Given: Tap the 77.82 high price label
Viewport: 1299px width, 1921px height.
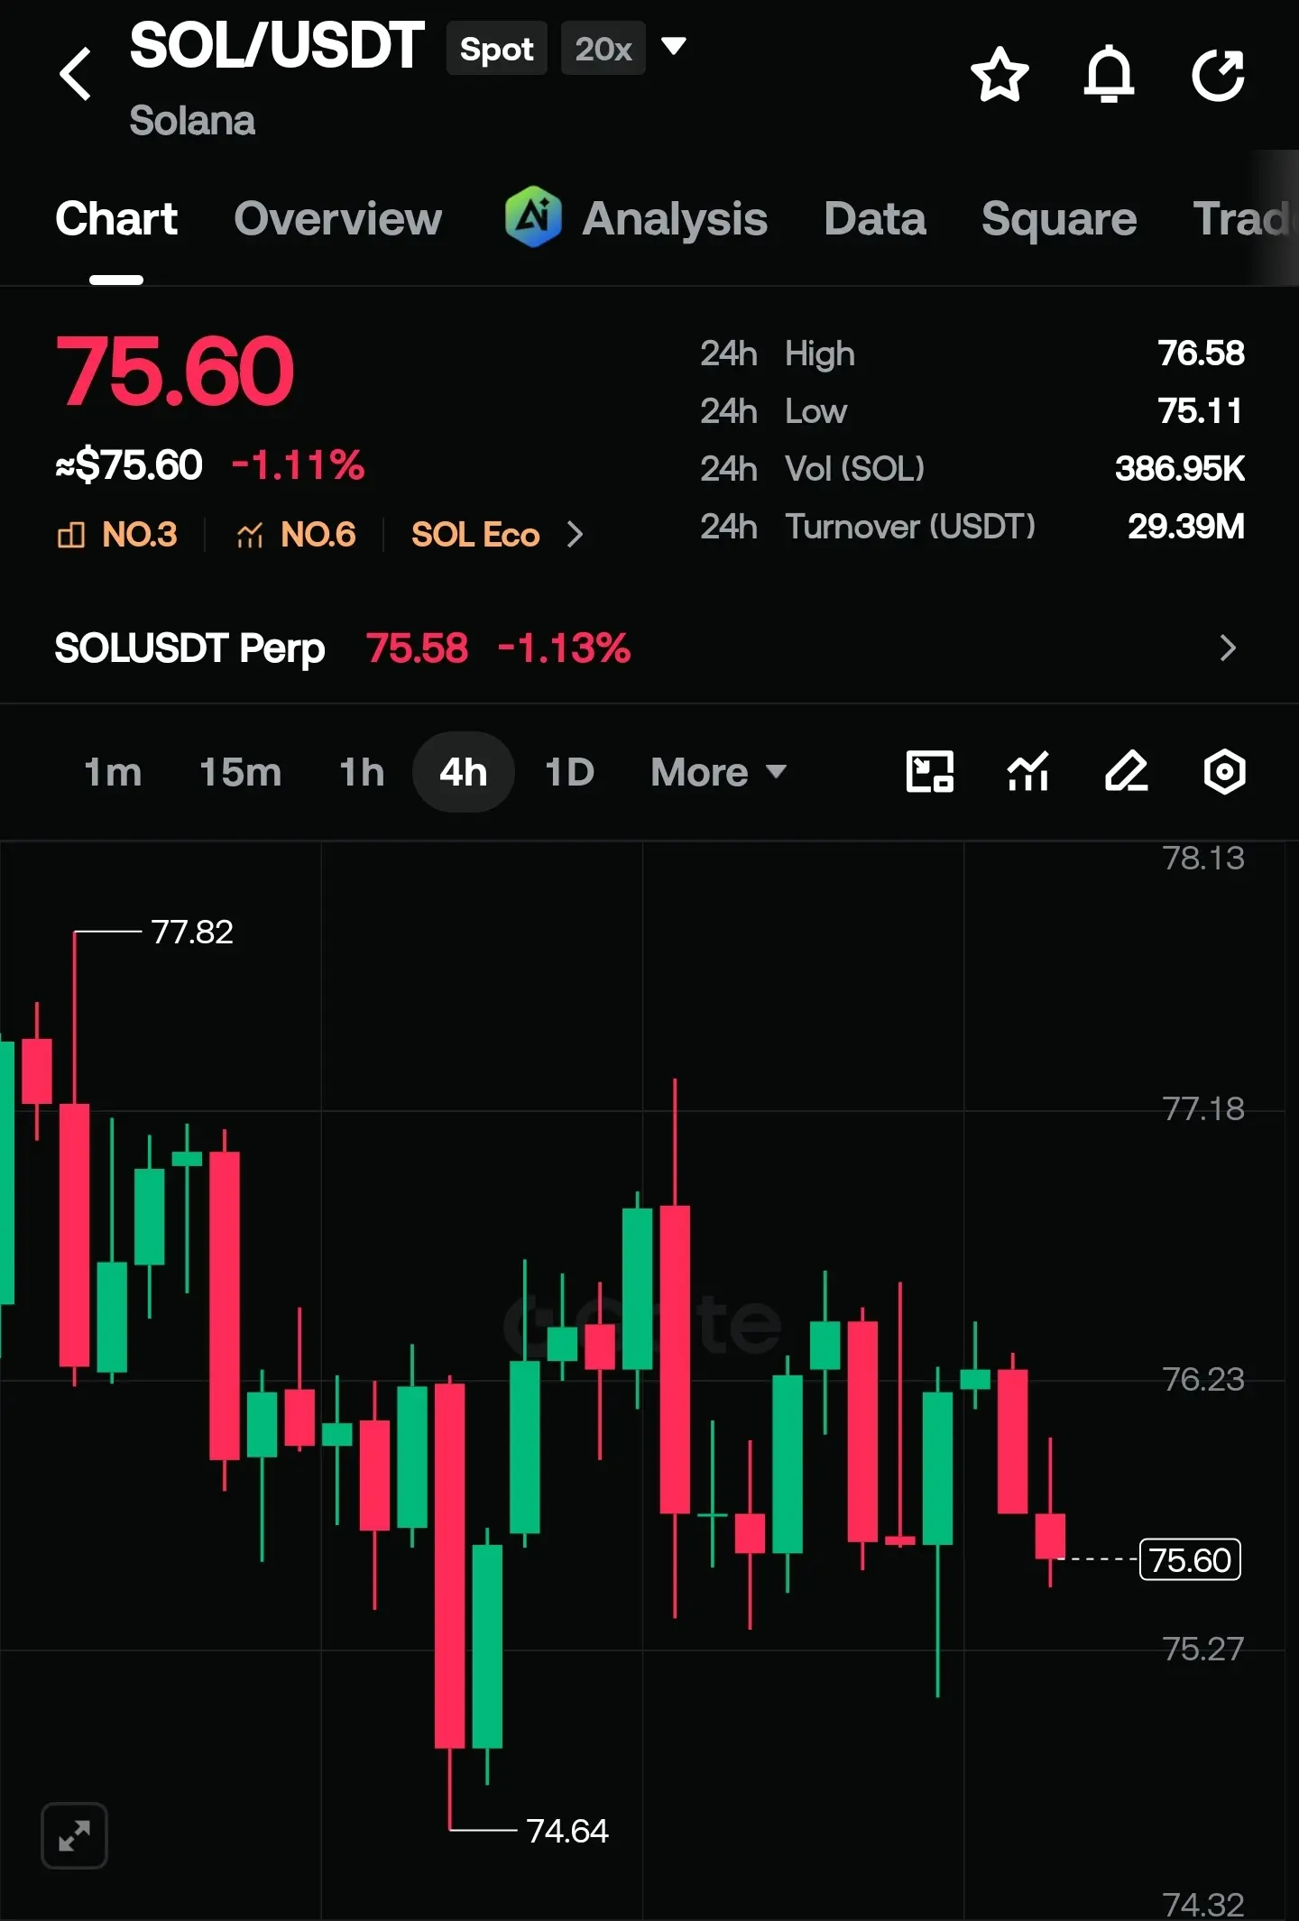Looking at the screenshot, I should click(x=192, y=932).
